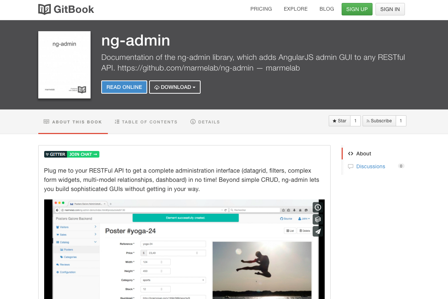Click the info icon on DETAILS tab
448x299 pixels.
(193, 122)
